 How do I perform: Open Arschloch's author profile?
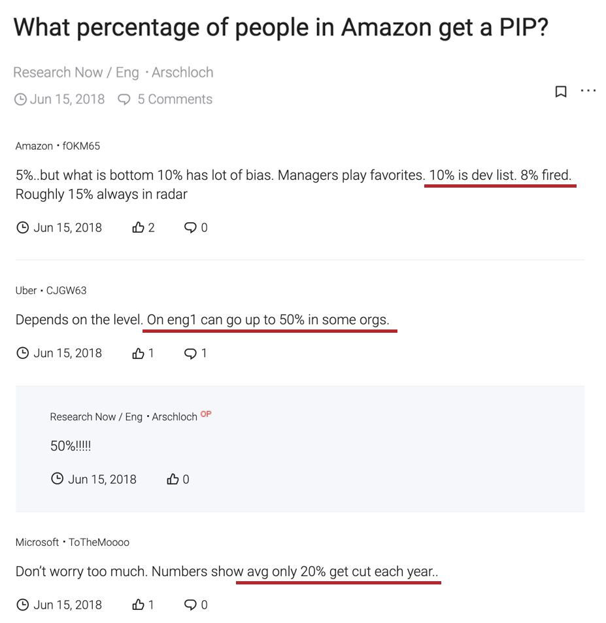(182, 72)
